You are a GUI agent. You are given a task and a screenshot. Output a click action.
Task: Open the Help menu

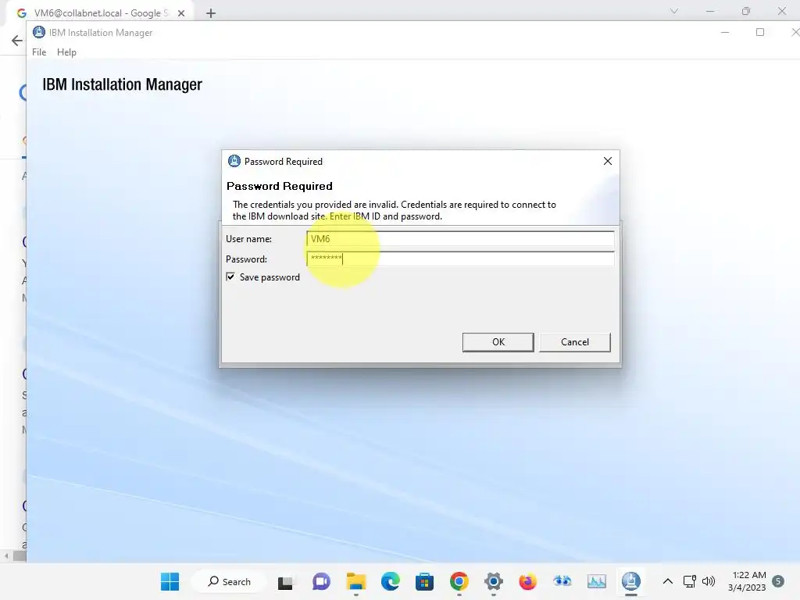(66, 52)
